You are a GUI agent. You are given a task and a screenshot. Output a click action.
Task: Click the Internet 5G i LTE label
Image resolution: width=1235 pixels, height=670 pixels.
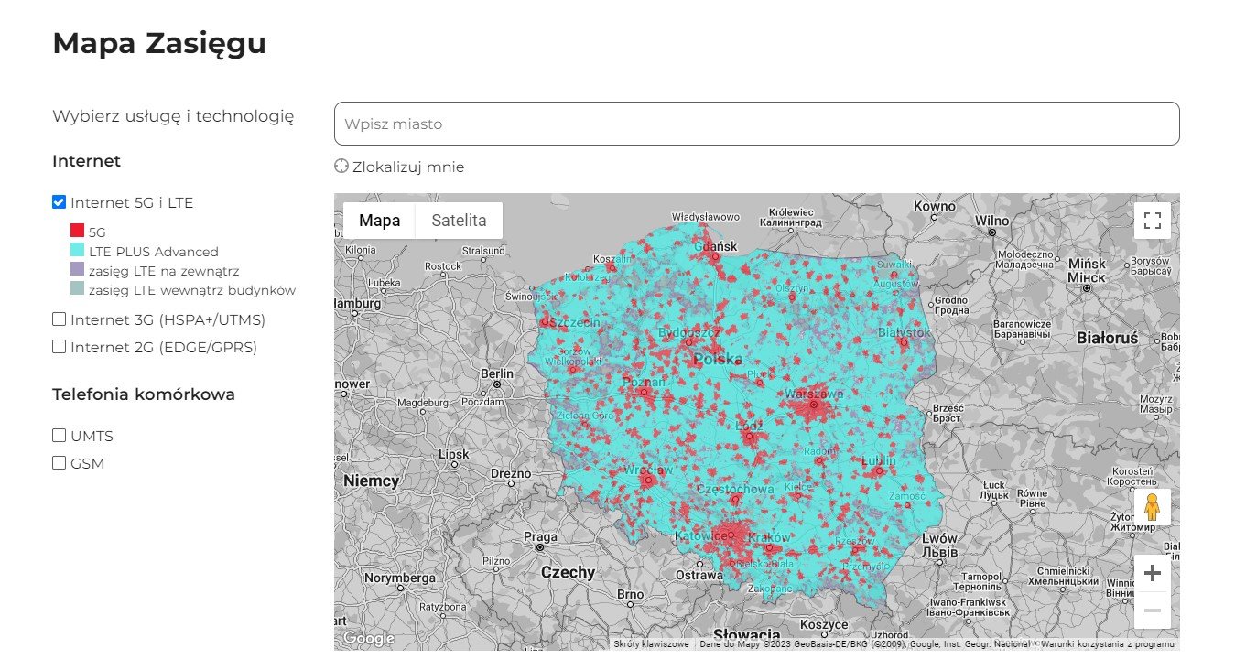(x=132, y=203)
